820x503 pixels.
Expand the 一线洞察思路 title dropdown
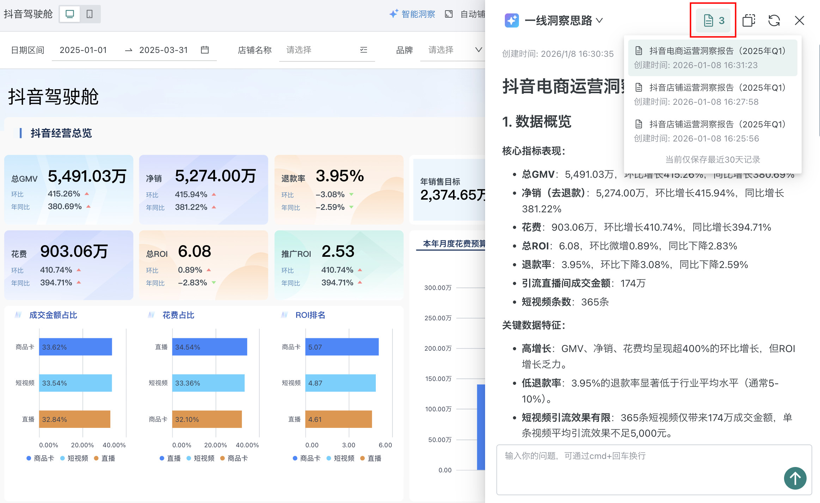tap(599, 20)
